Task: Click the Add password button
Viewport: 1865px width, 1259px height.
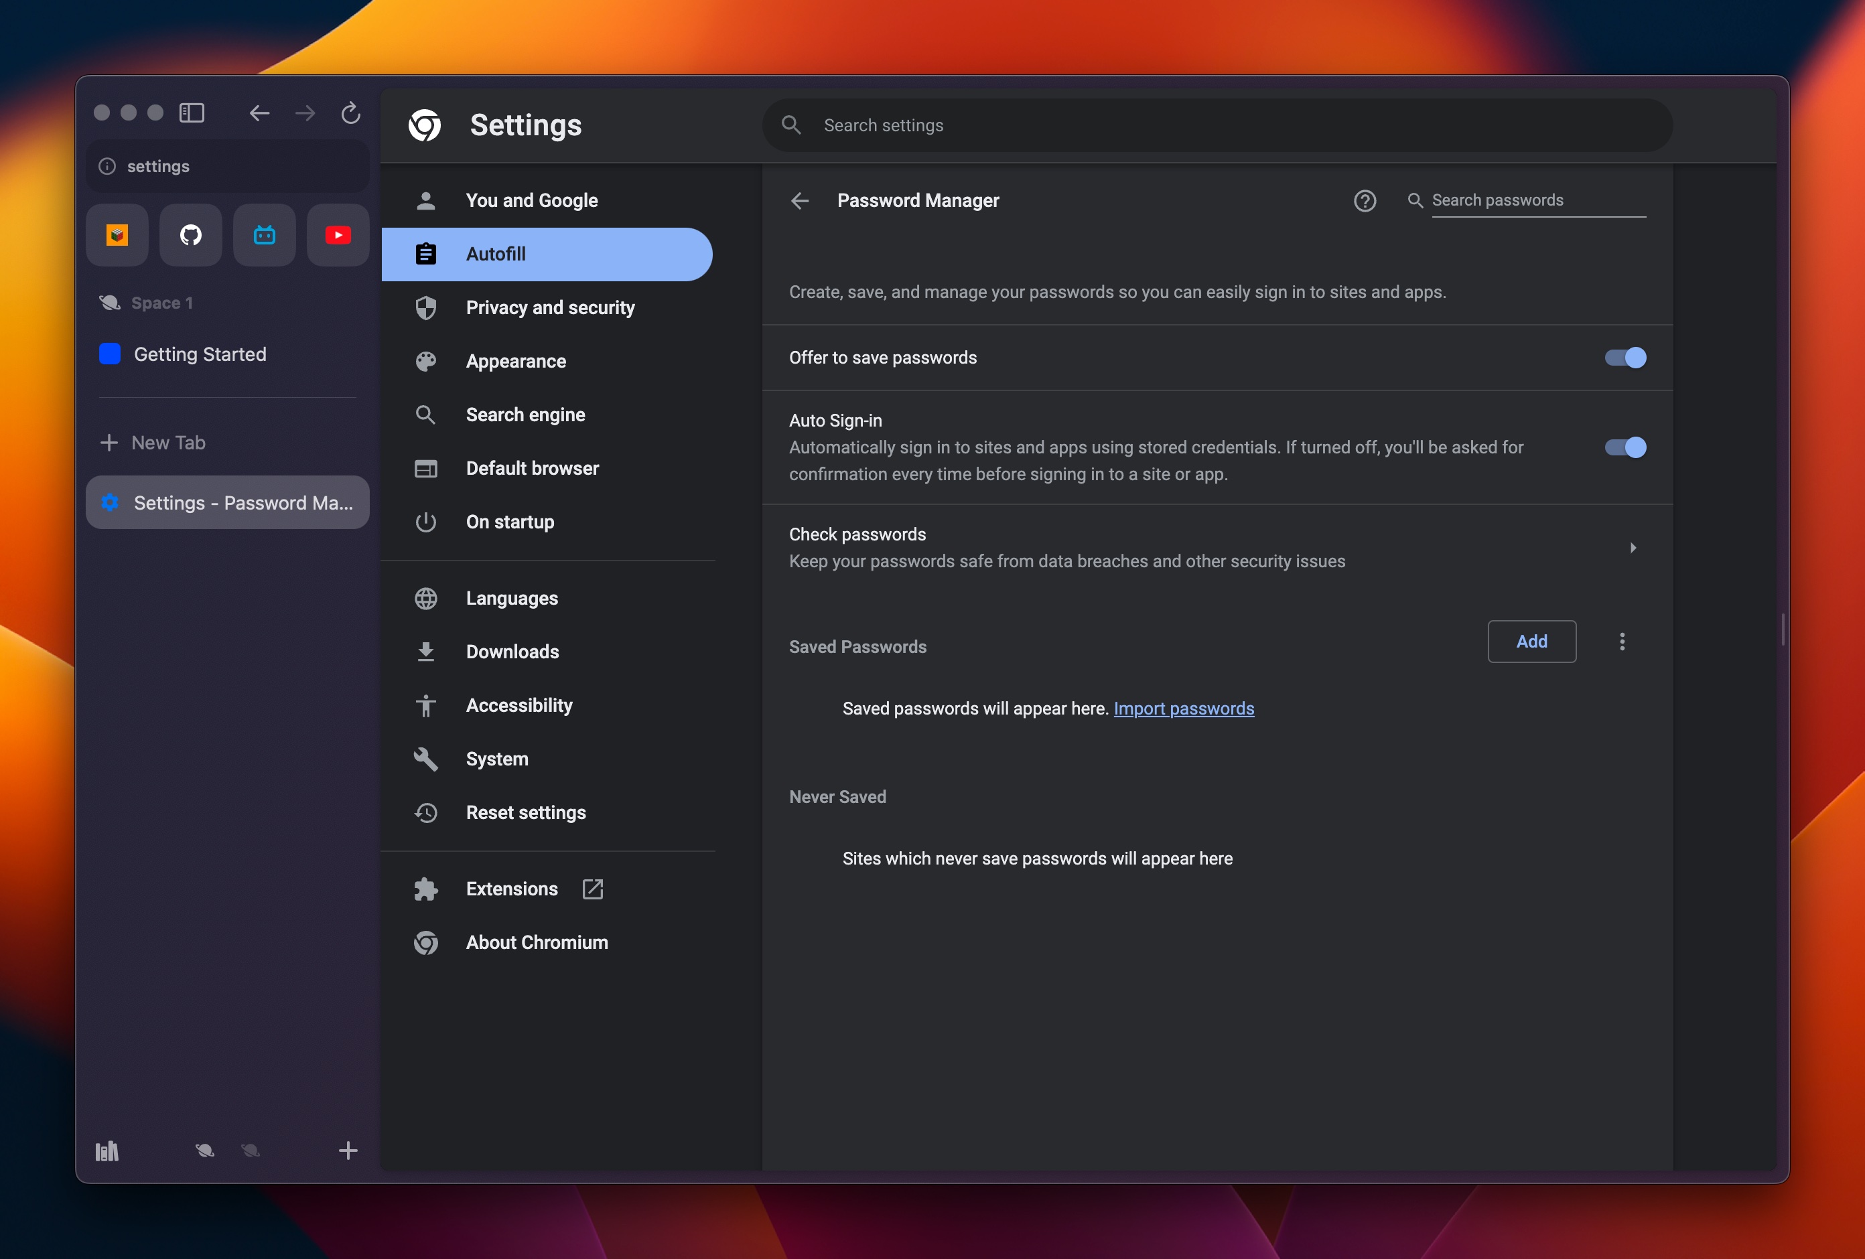Action: pyautogui.click(x=1531, y=641)
